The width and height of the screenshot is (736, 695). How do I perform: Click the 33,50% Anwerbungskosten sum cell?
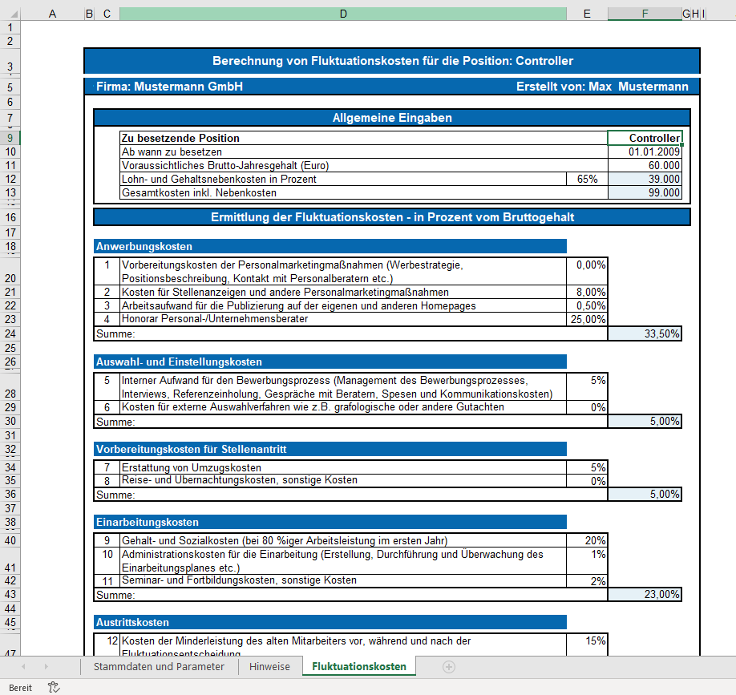pyautogui.click(x=645, y=333)
